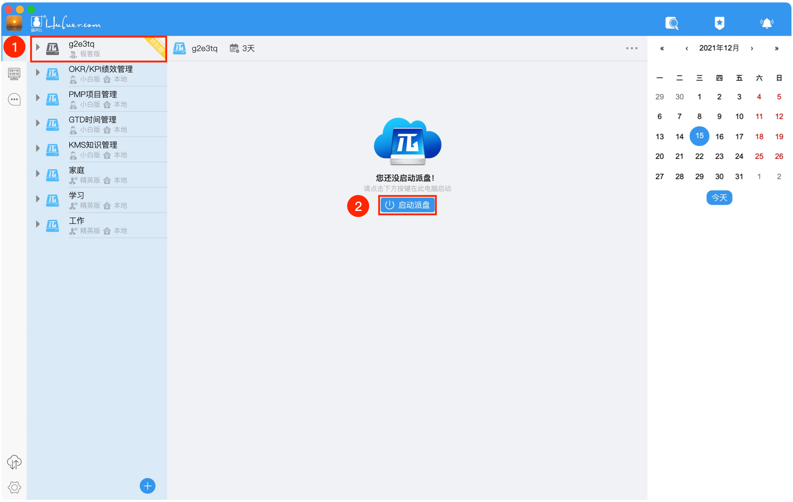
Task: Select December 31 in the calendar
Action: pos(739,176)
